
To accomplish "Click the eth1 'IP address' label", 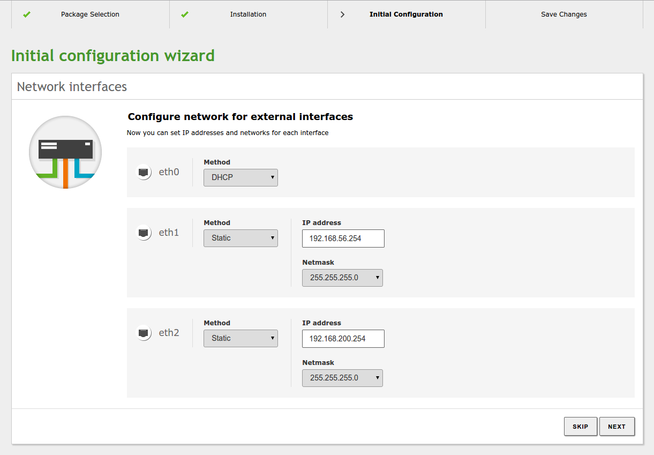I will pyautogui.click(x=321, y=223).
